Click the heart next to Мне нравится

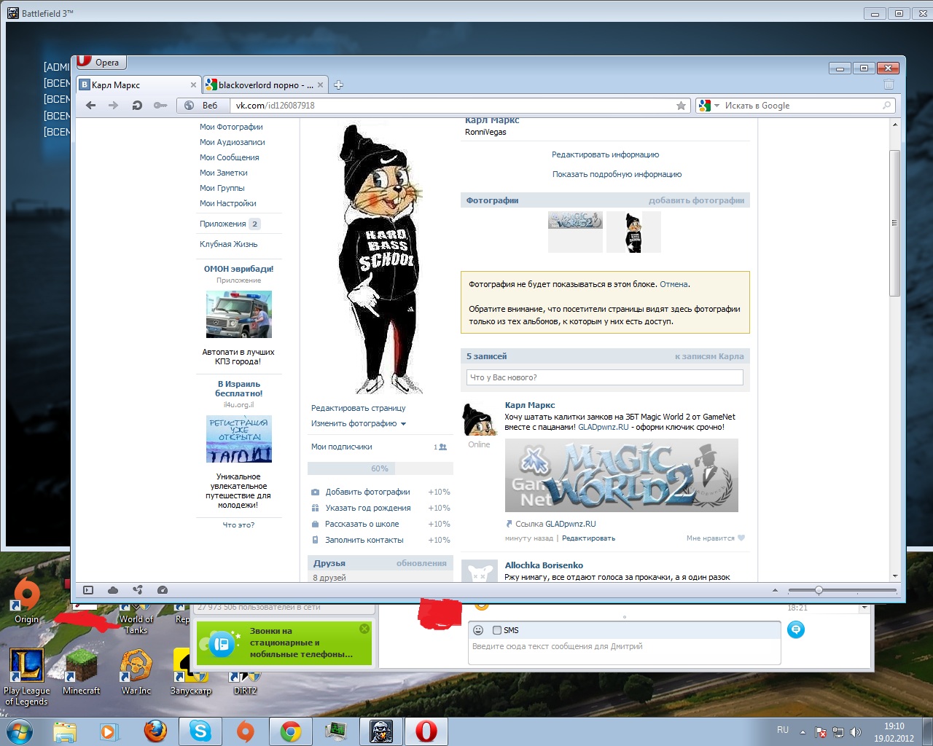[741, 538]
